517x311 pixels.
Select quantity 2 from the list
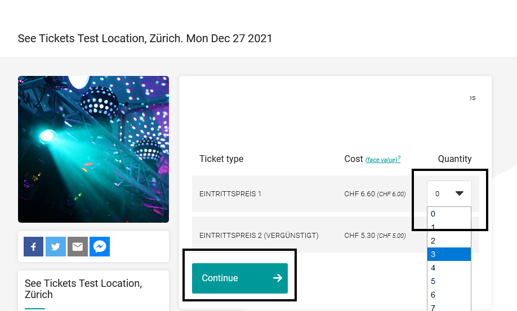click(x=449, y=241)
